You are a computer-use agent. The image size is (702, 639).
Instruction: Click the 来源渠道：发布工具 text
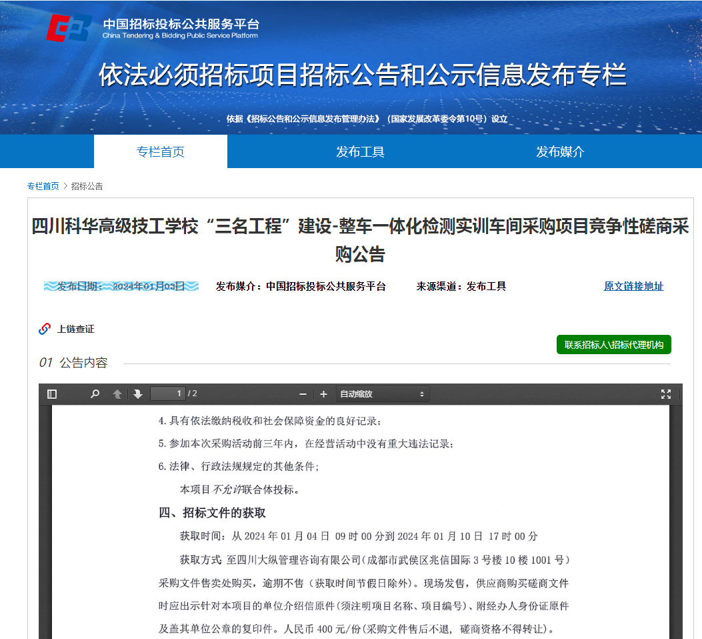461,286
